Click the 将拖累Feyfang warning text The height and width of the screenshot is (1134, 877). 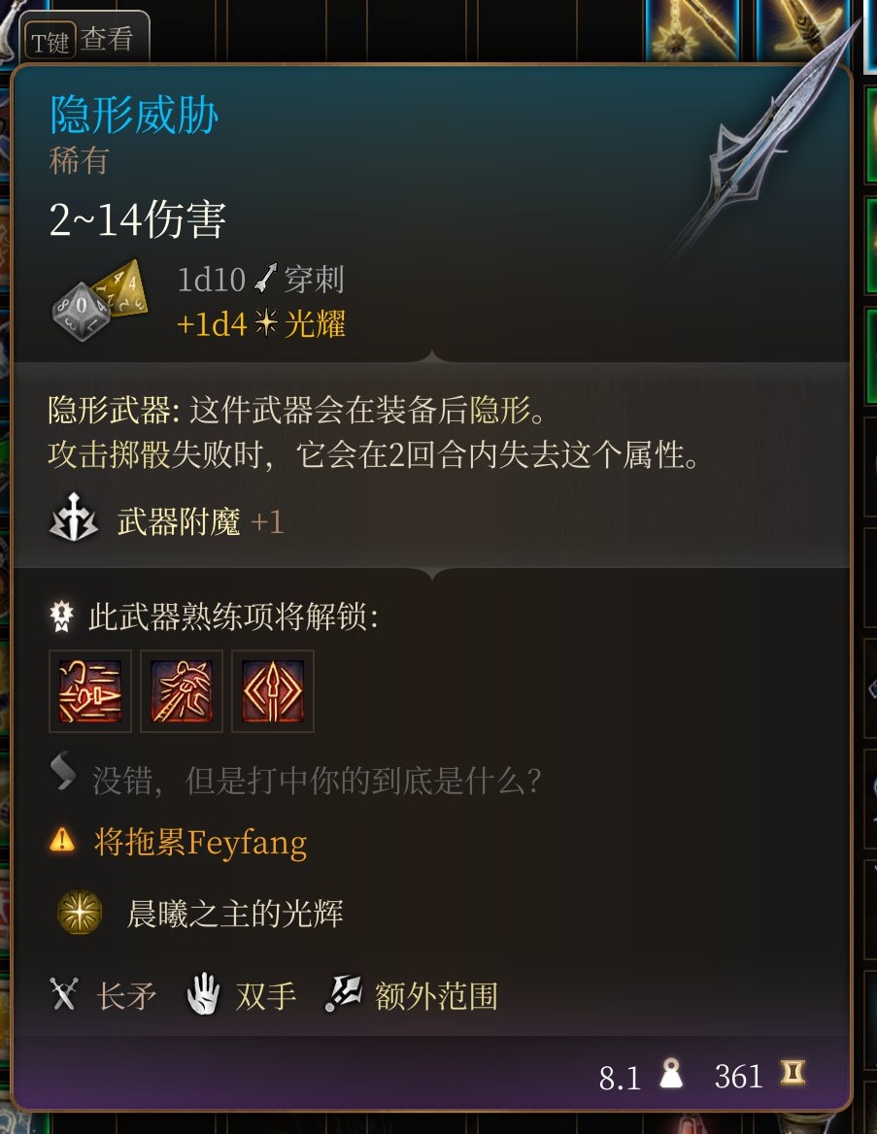tap(200, 842)
